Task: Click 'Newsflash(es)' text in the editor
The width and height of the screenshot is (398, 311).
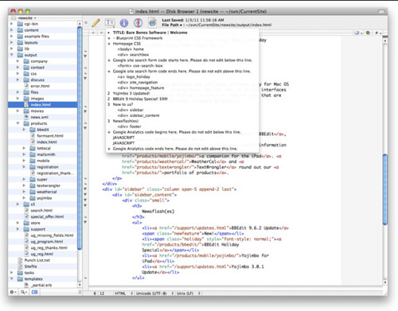Action: point(158,212)
